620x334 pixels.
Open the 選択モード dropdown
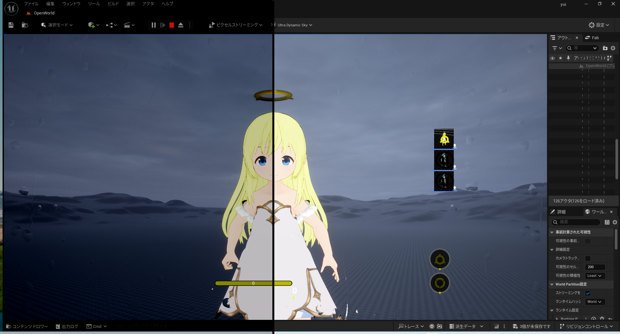pos(57,25)
